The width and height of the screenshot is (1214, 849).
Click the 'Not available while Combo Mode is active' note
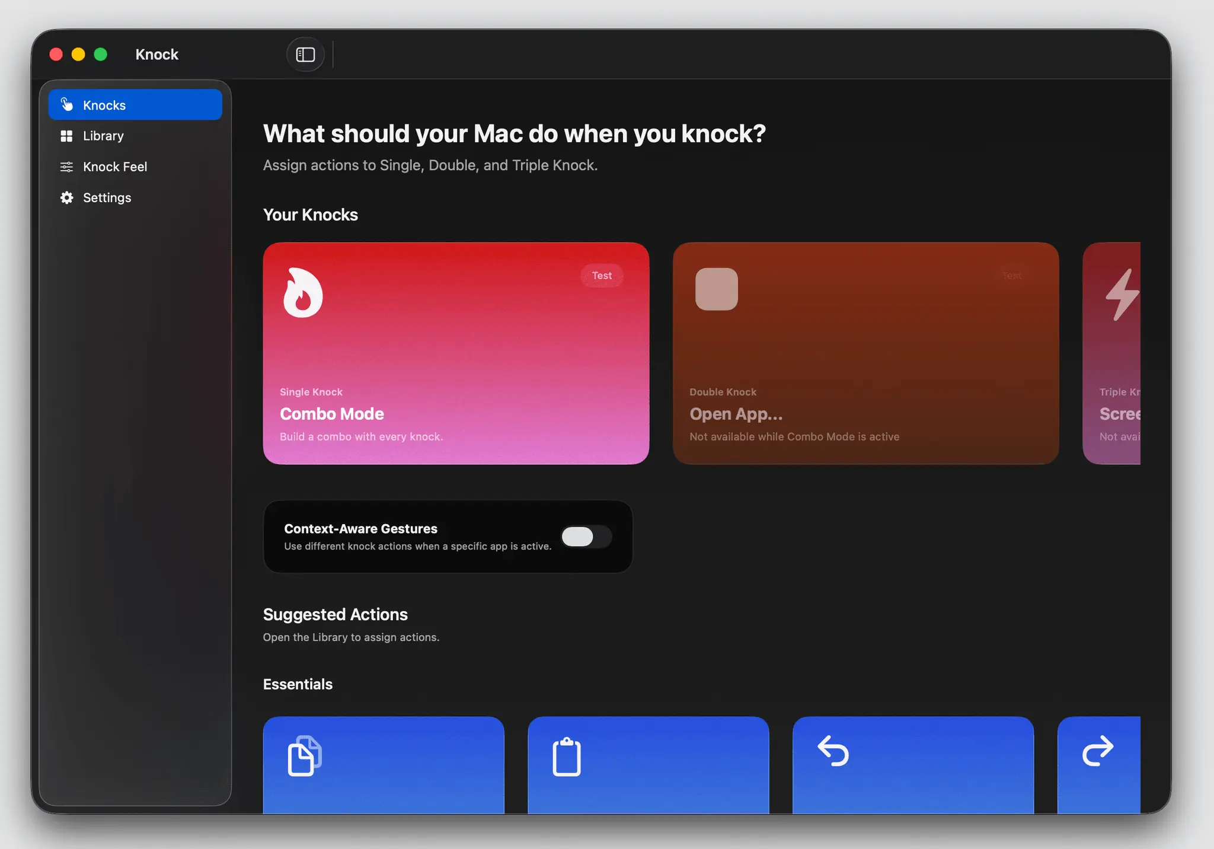point(794,437)
